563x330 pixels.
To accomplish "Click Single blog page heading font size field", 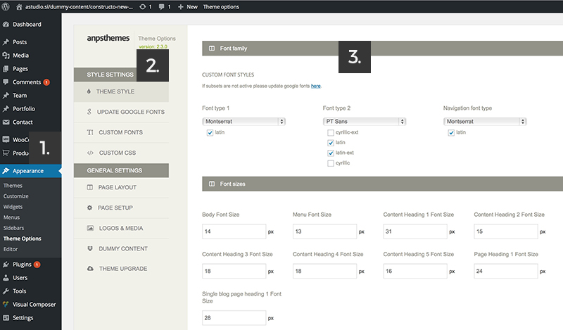I will (x=234, y=318).
